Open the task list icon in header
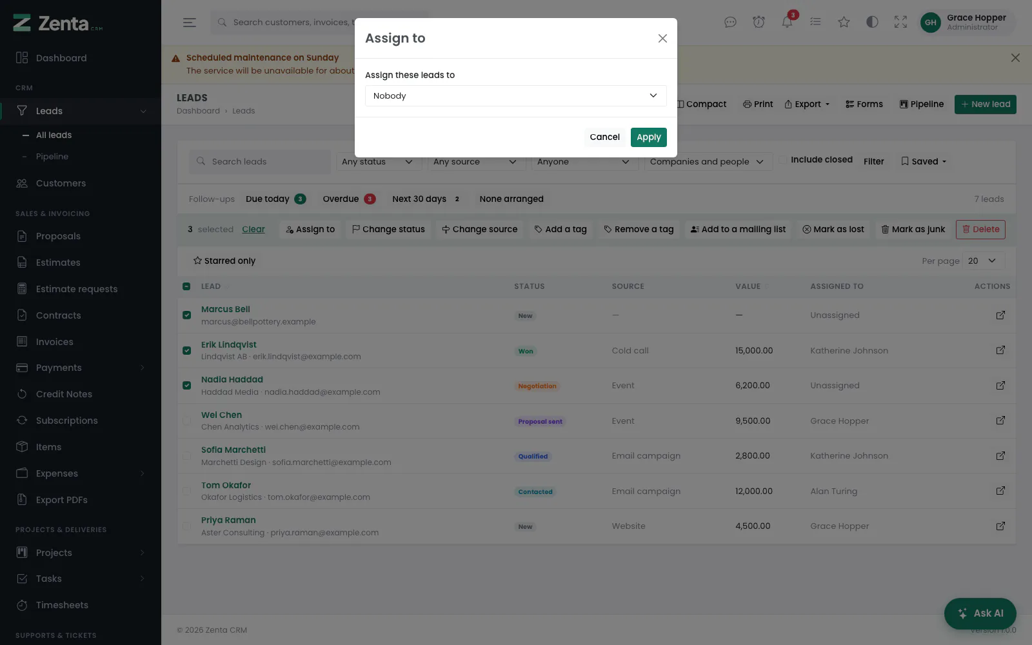This screenshot has width=1032, height=645. click(x=815, y=22)
